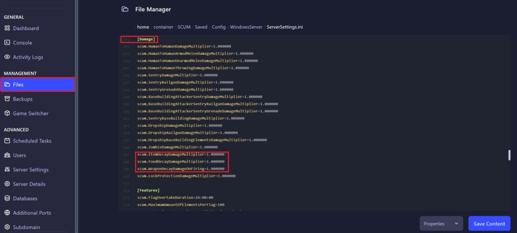Click the Scheduled Tasks icon

[7, 141]
